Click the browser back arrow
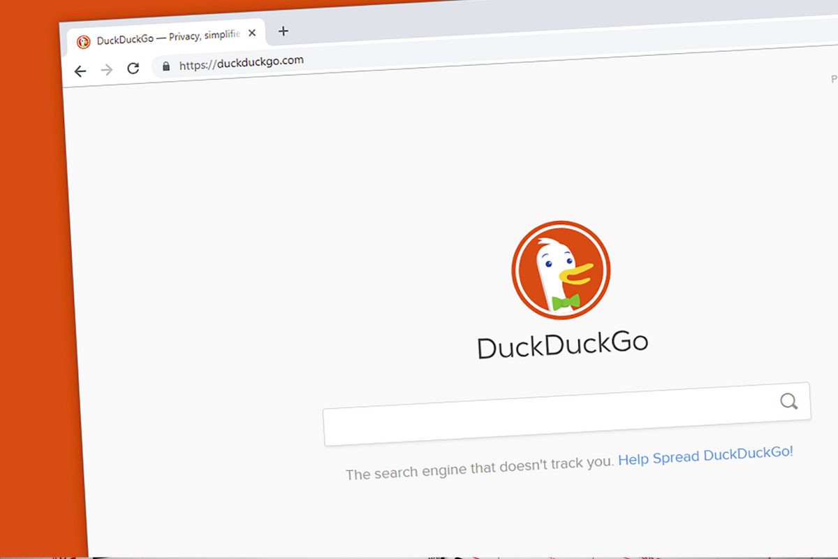The width and height of the screenshot is (838, 559). click(x=80, y=71)
